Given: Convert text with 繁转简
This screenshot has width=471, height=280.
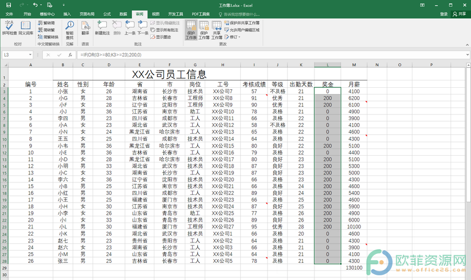Looking at the screenshot, I should coord(47,23).
